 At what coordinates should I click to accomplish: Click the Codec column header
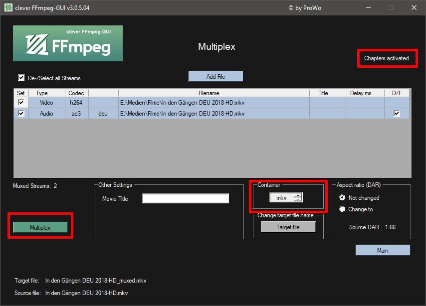coord(77,93)
